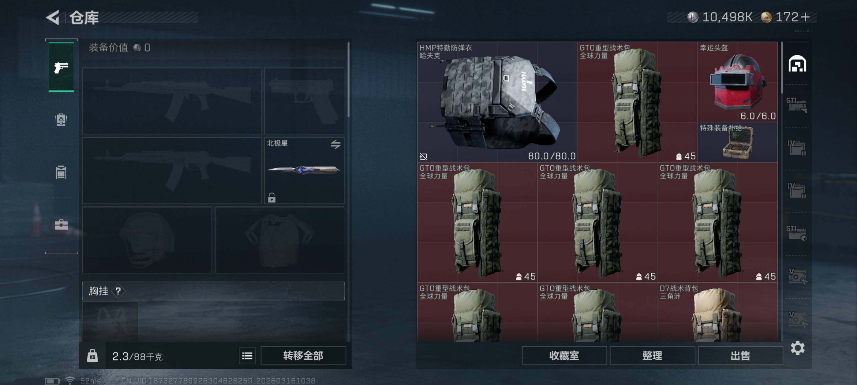The width and height of the screenshot is (857, 385).
Task: Click the back arrow next to 仓库
Action: 53,17
